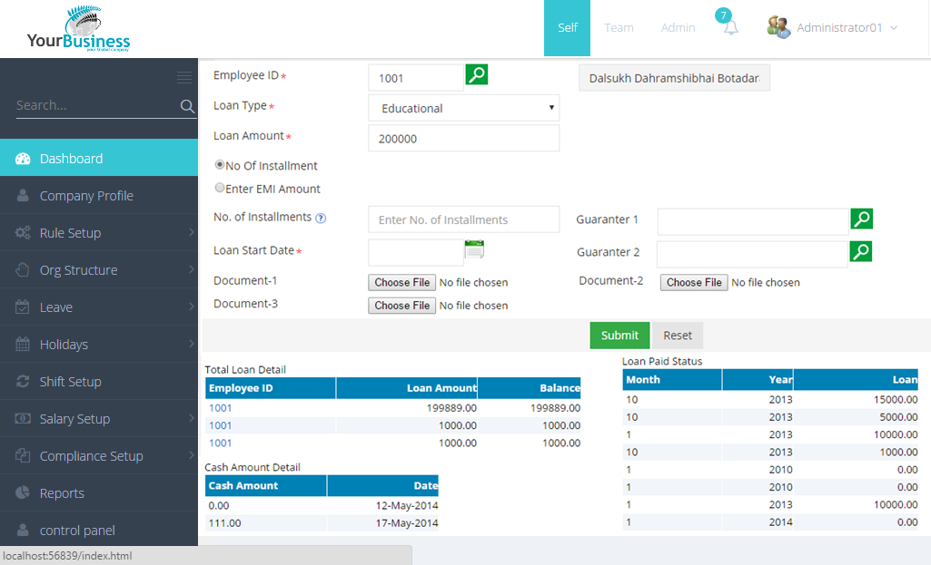Click the Employee ID search magnifier icon
The width and height of the screenshot is (931, 565).
pyautogui.click(x=477, y=75)
